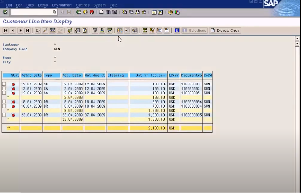This screenshot has height=193, width=301.
Task: Click the Create New Session icon
Action: (154, 12)
